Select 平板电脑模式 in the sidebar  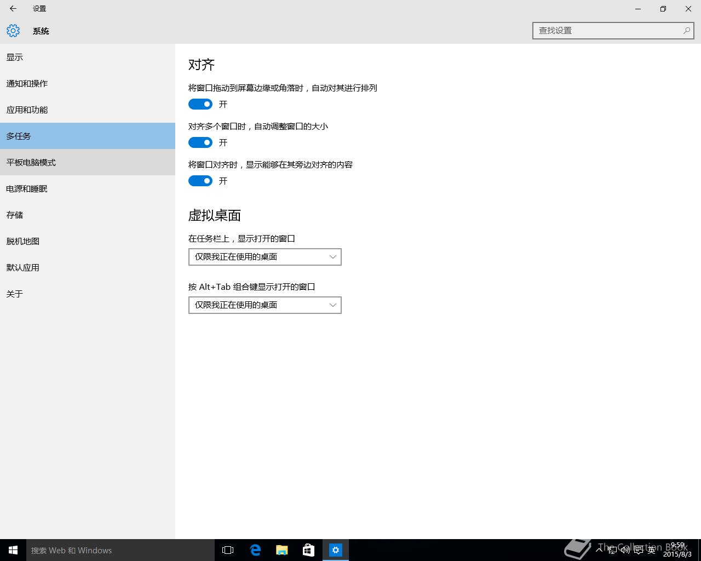click(x=88, y=162)
